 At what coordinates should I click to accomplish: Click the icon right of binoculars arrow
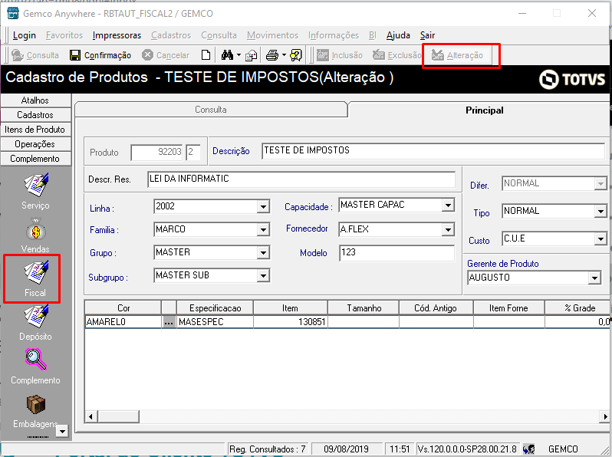252,56
